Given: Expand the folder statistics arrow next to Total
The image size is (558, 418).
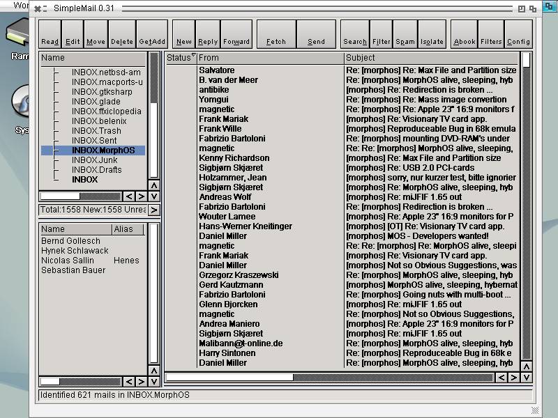Looking at the screenshot, I should pyautogui.click(x=153, y=210).
